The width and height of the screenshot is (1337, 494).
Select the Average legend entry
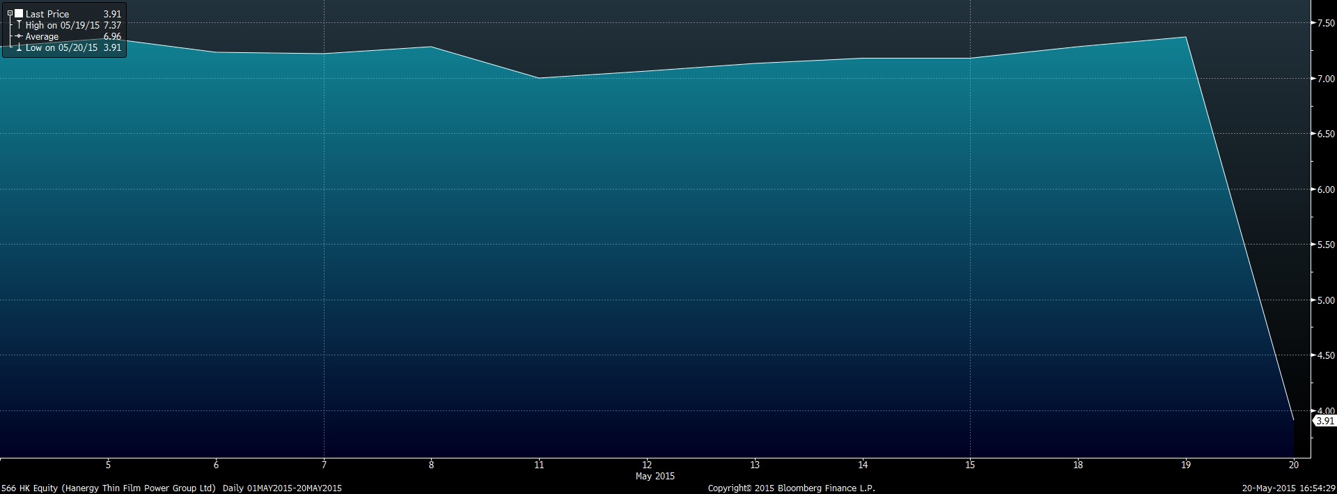pyautogui.click(x=42, y=36)
